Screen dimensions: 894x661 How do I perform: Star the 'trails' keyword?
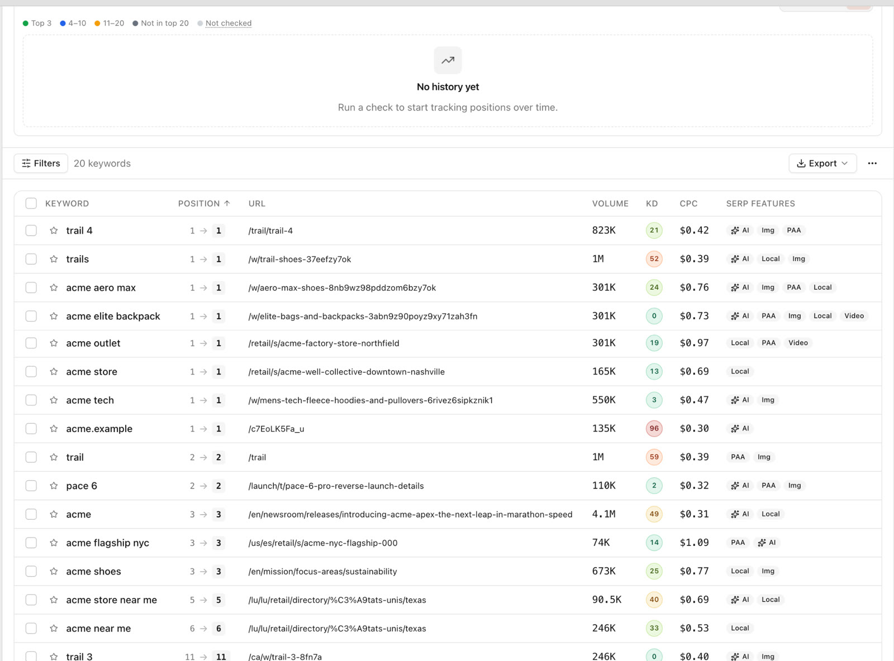(x=54, y=259)
